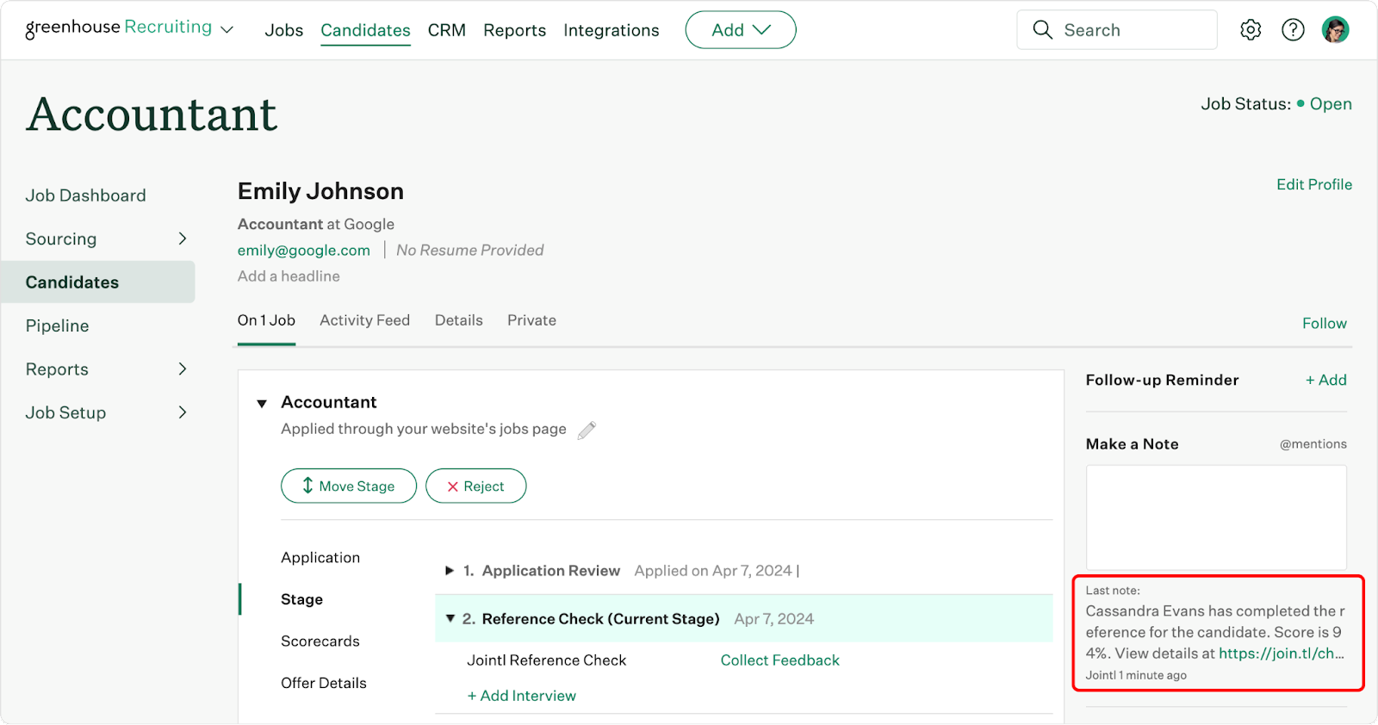Select the Scorecards section item
Screen dimensions: 1378x725
[320, 641]
